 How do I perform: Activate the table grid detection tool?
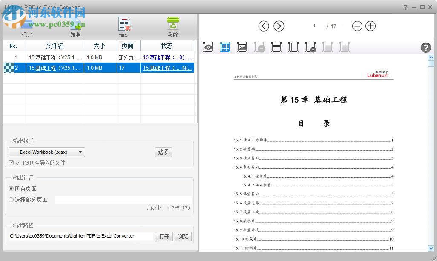coord(225,47)
